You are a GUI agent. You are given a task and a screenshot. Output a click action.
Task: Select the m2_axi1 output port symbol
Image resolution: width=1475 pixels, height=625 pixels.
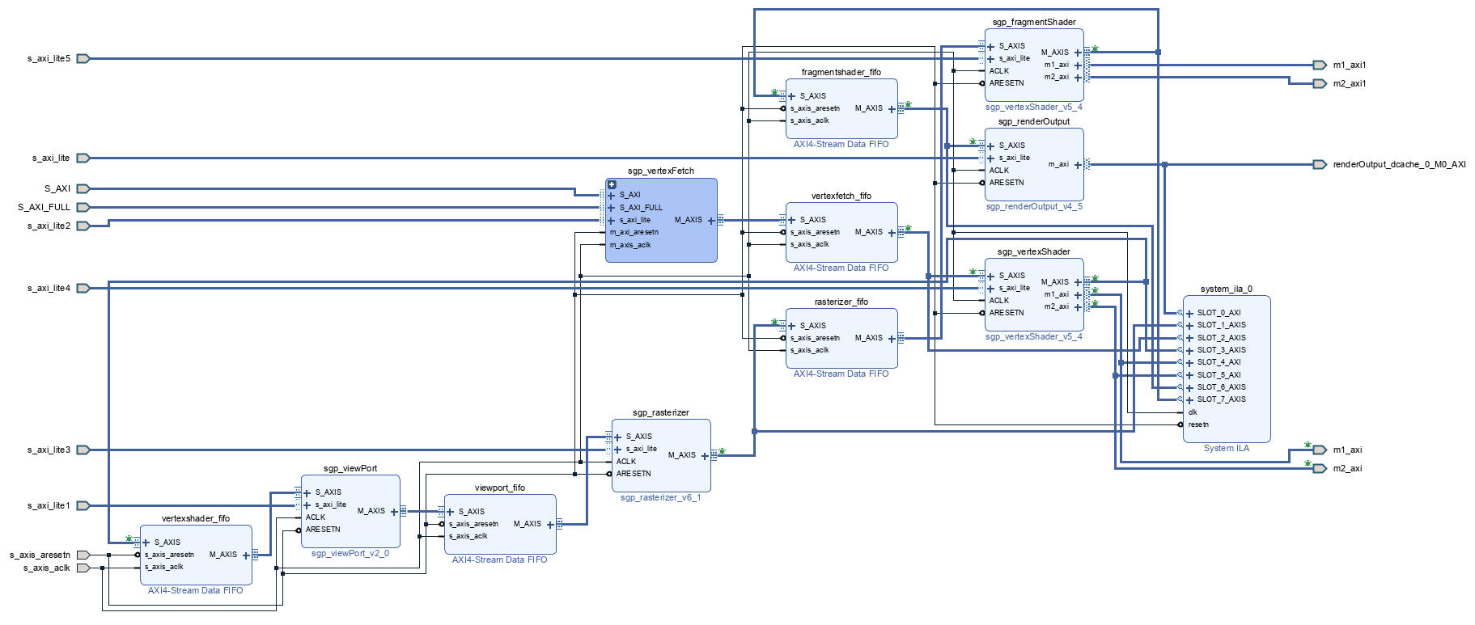pos(1320,83)
